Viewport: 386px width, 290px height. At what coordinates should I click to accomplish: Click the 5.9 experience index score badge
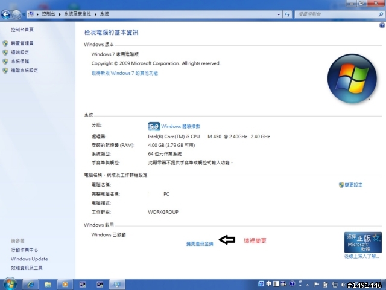coord(154,126)
